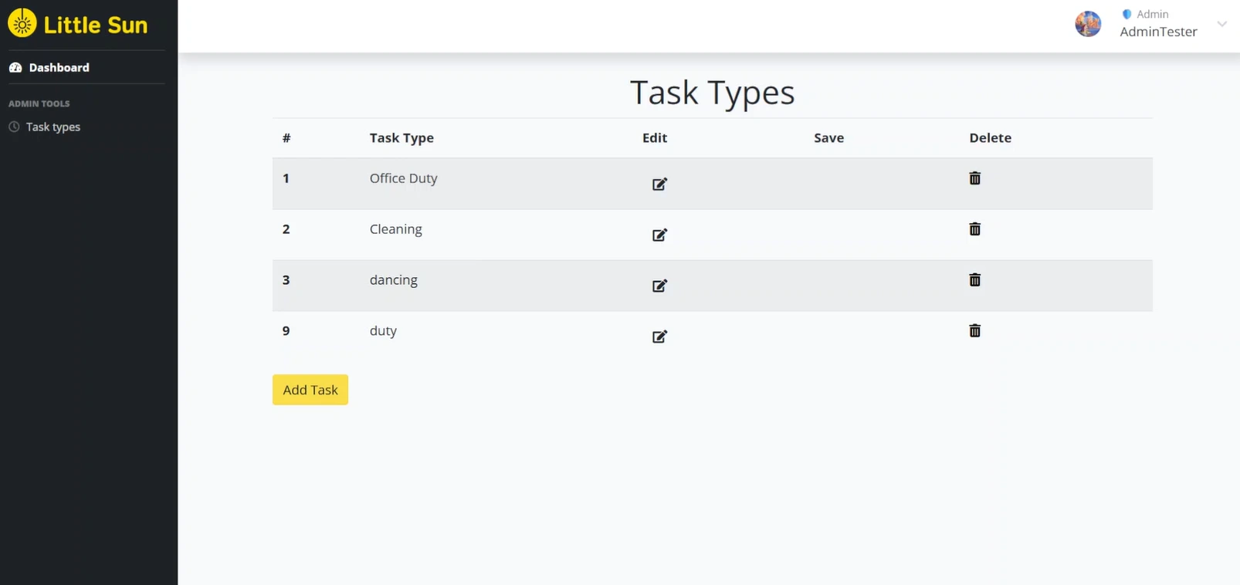
Task: Click the Little Sun brand name
Action: [x=96, y=25]
